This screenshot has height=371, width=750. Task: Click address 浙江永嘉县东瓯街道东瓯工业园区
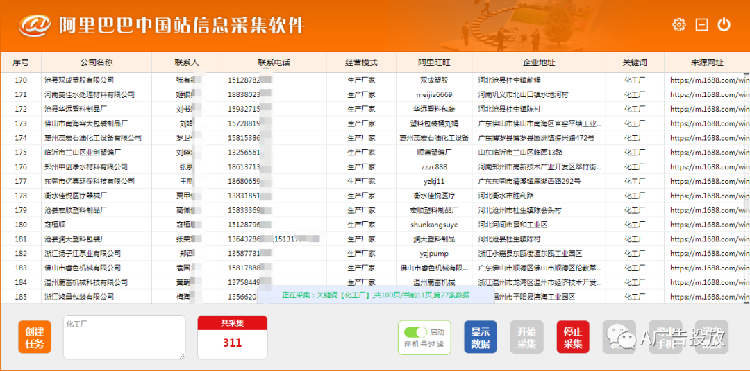pos(530,253)
